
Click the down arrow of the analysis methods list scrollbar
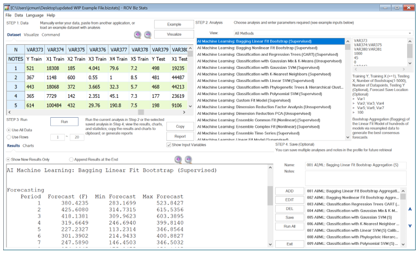[348, 137]
